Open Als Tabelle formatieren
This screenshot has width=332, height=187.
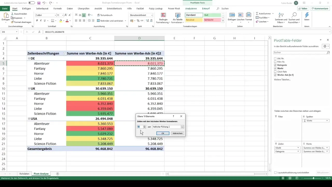pyautogui.click(x=177, y=18)
